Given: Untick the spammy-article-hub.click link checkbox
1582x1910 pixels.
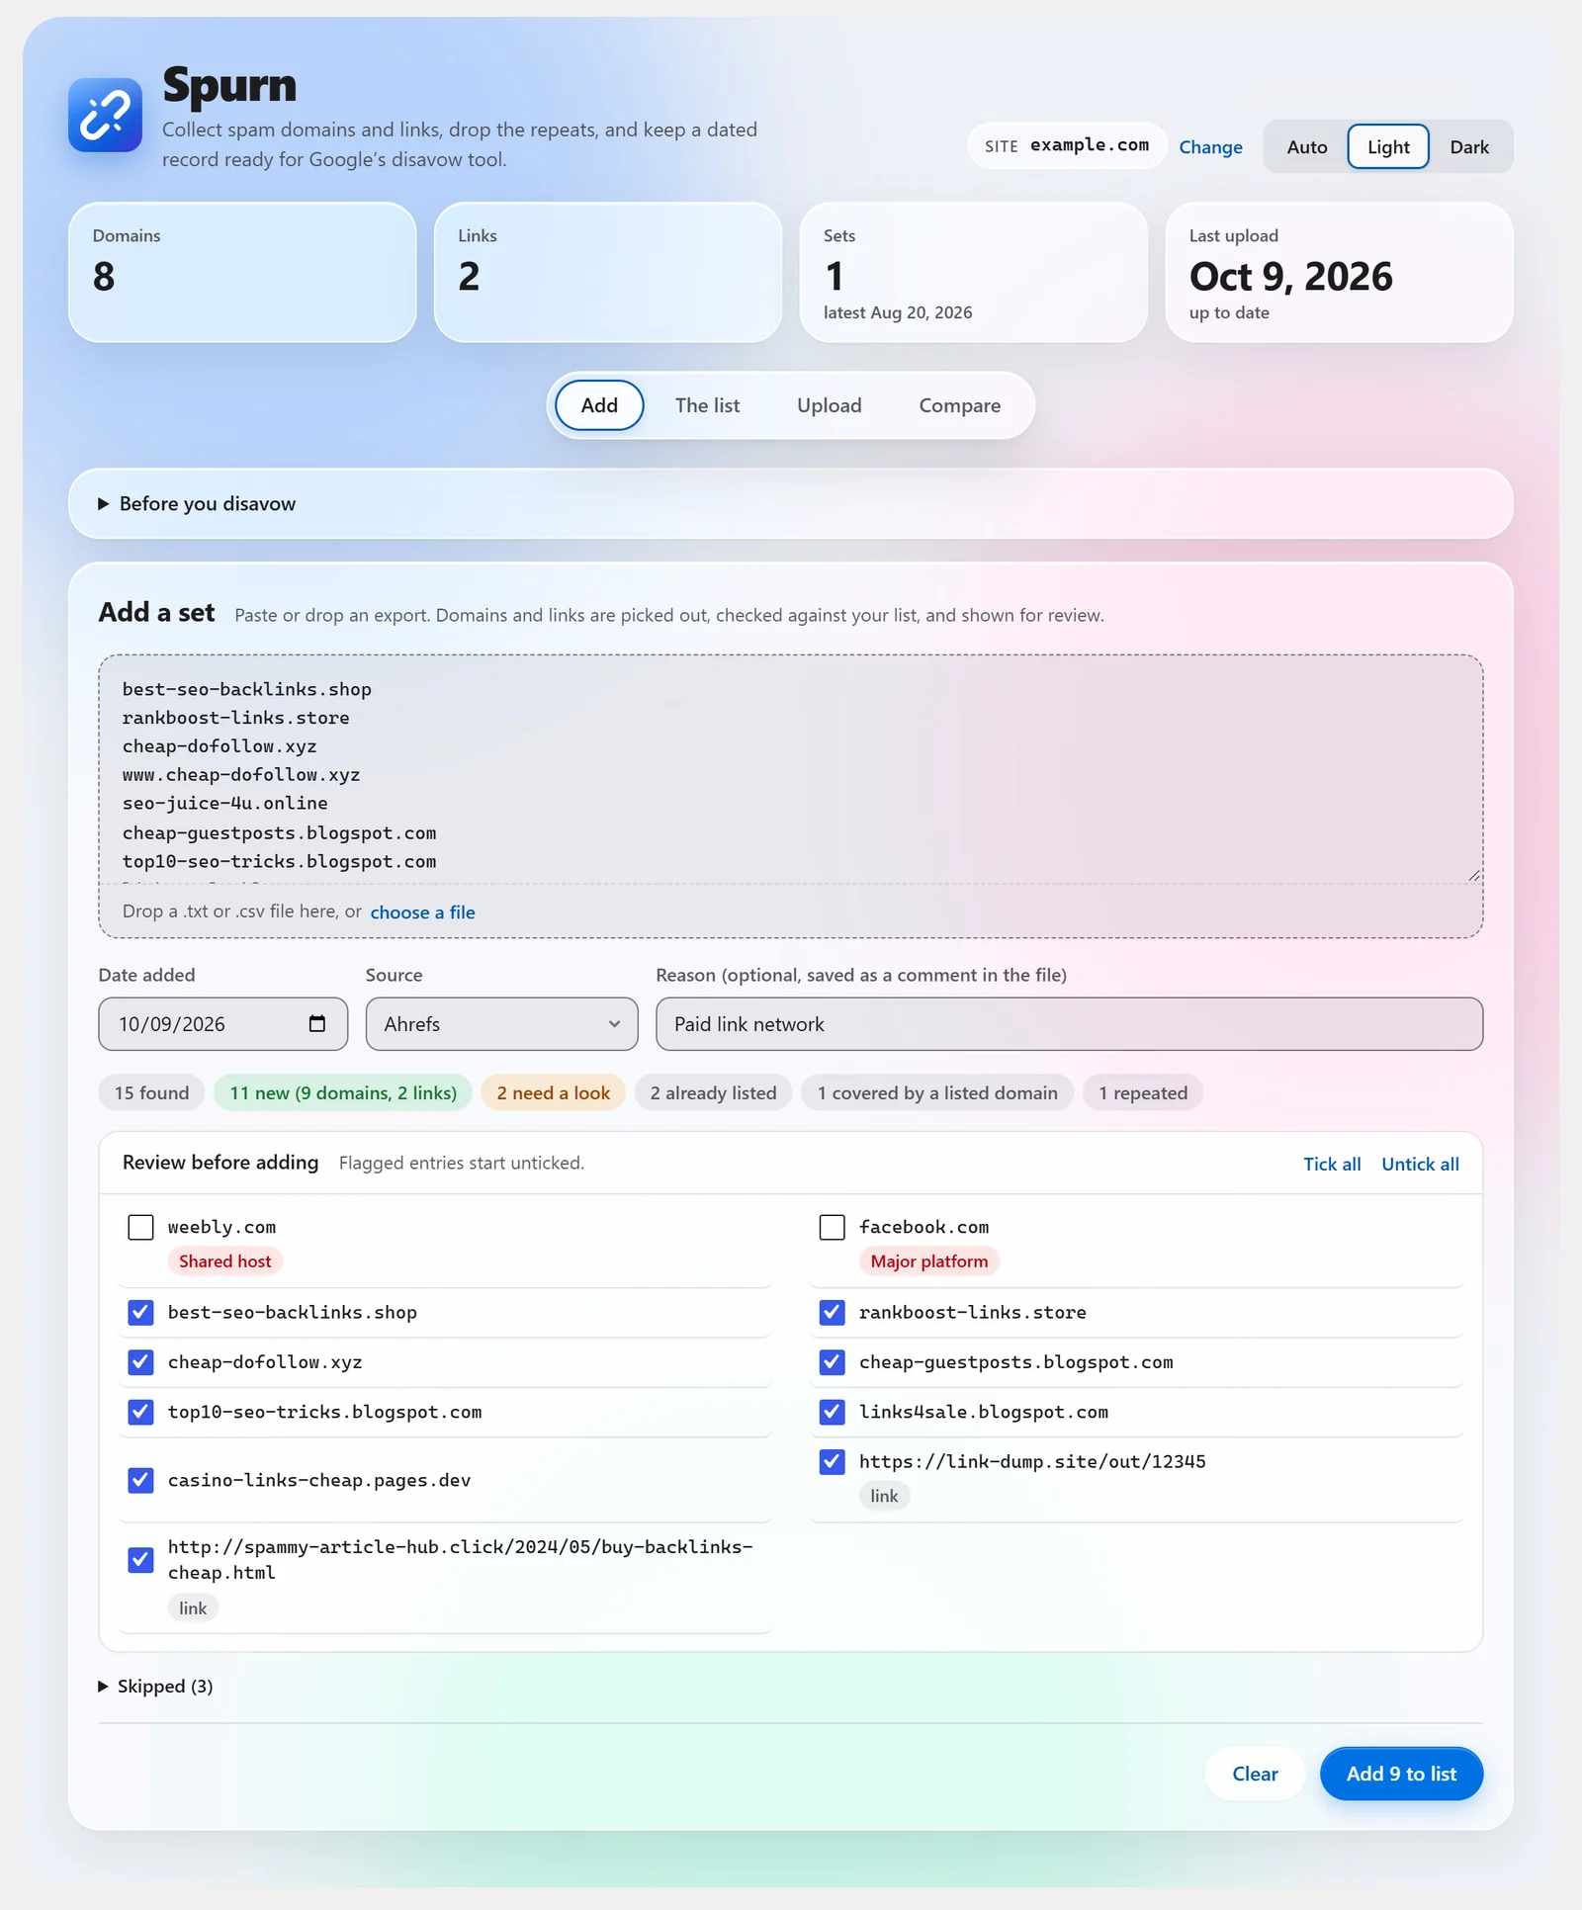Looking at the screenshot, I should [x=141, y=1560].
